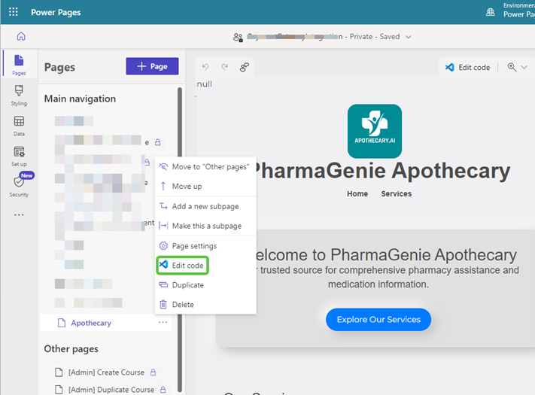Image resolution: width=535 pixels, height=395 pixels.
Task: Click the Environment icon in header
Action: click(x=491, y=12)
